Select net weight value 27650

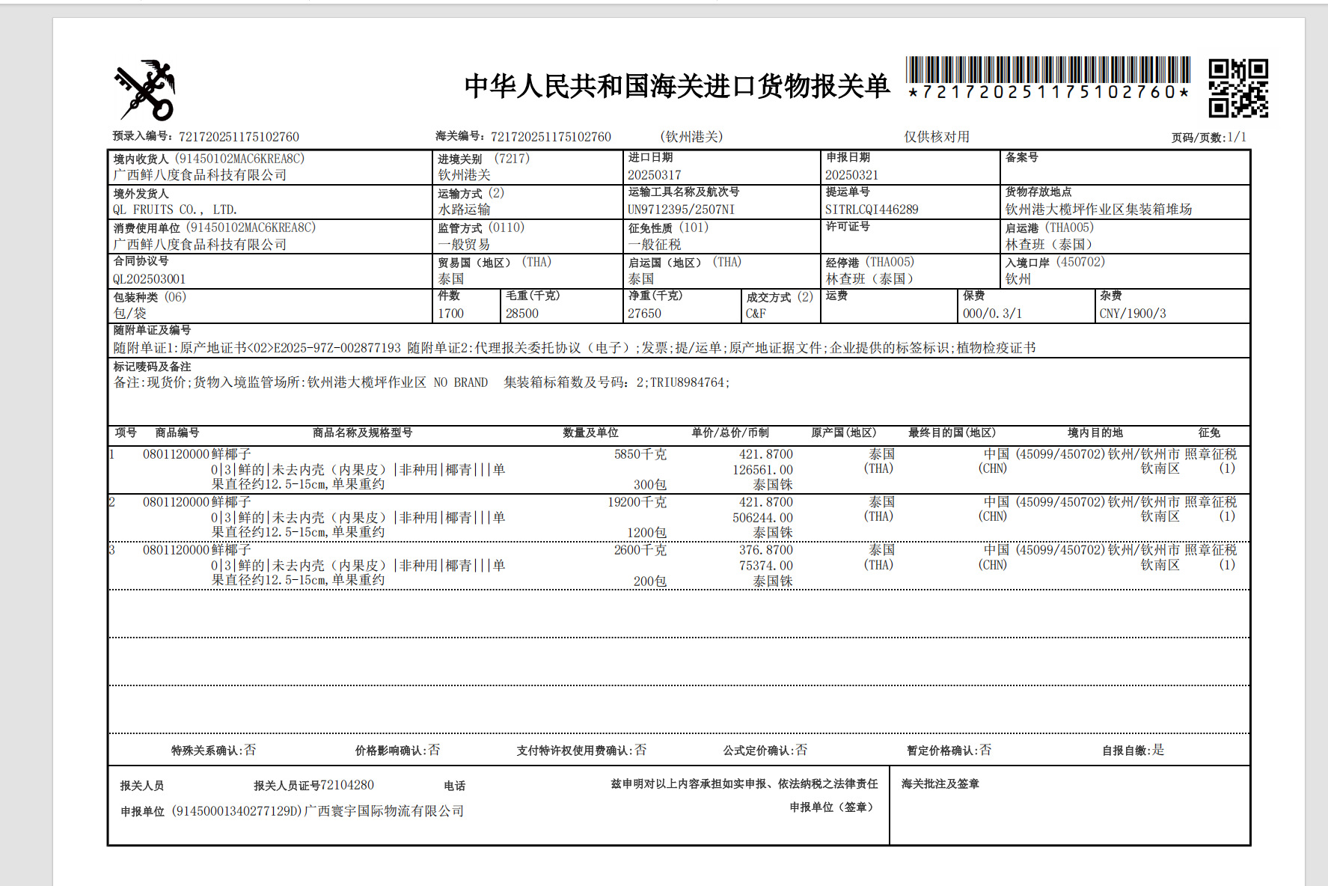(645, 314)
